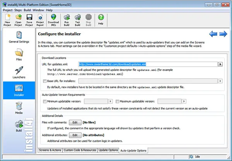Image resolution: width=232 pixels, height=161 pixels.
Task: Enable Maximum updatable version checkbox
Action: coord(117,101)
